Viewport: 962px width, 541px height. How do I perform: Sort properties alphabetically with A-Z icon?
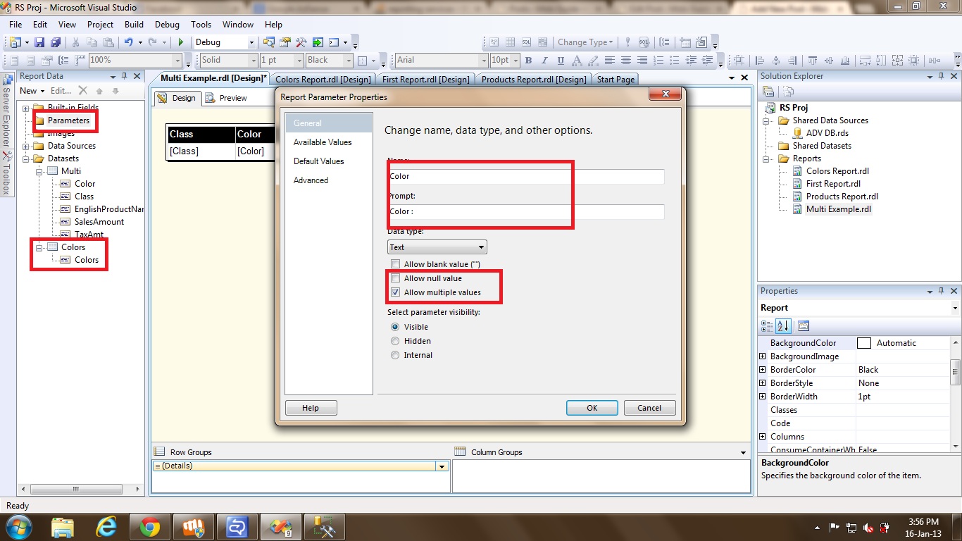783,326
